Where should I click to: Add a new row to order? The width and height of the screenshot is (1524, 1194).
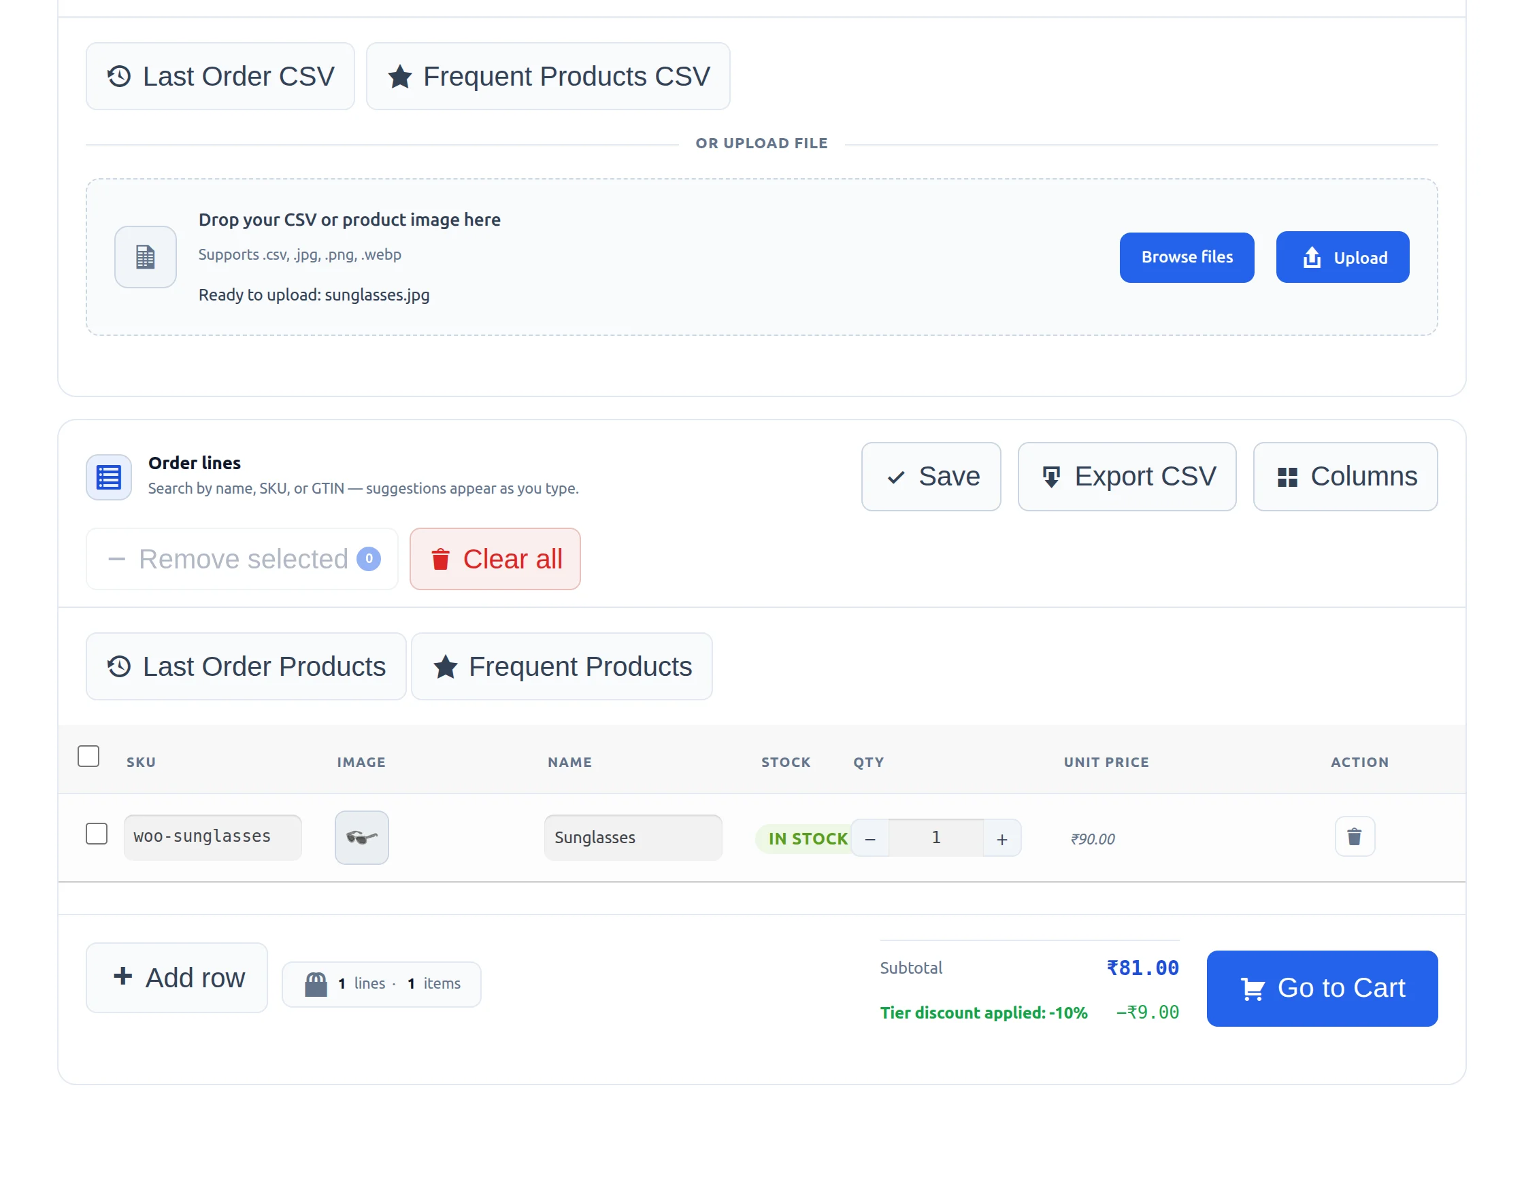point(176,977)
